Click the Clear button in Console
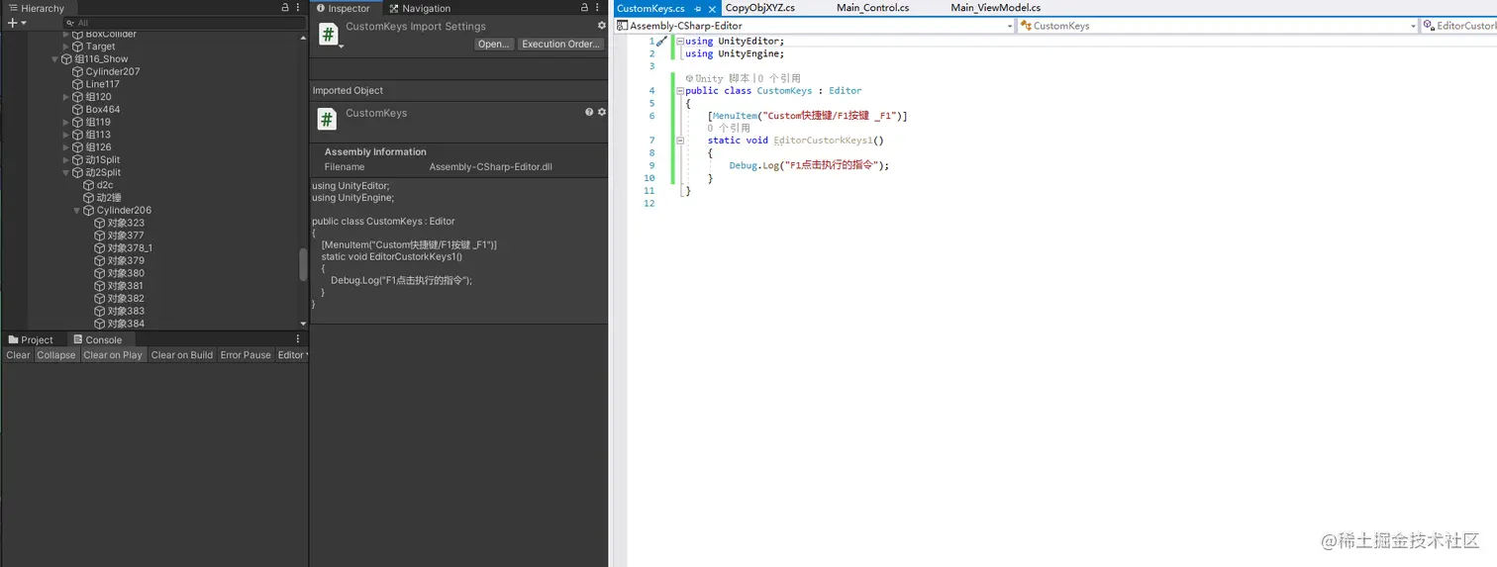This screenshot has width=1497, height=567. [18, 355]
